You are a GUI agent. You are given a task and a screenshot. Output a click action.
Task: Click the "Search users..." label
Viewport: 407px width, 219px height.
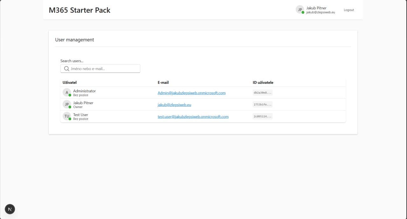pyautogui.click(x=72, y=61)
